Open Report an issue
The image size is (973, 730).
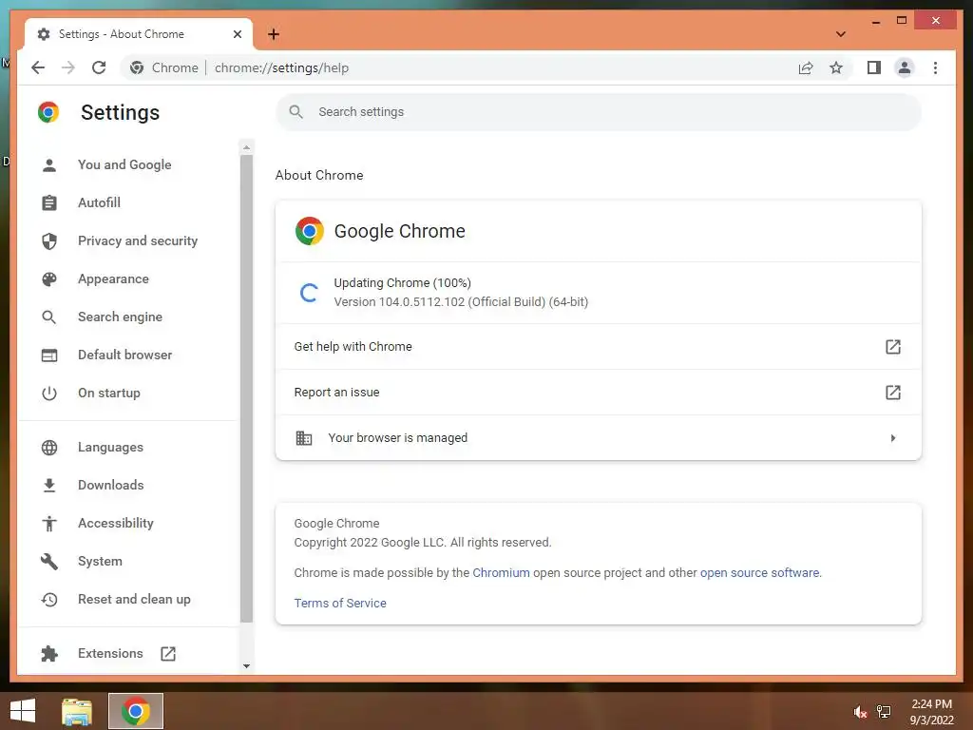pyautogui.click(x=599, y=393)
